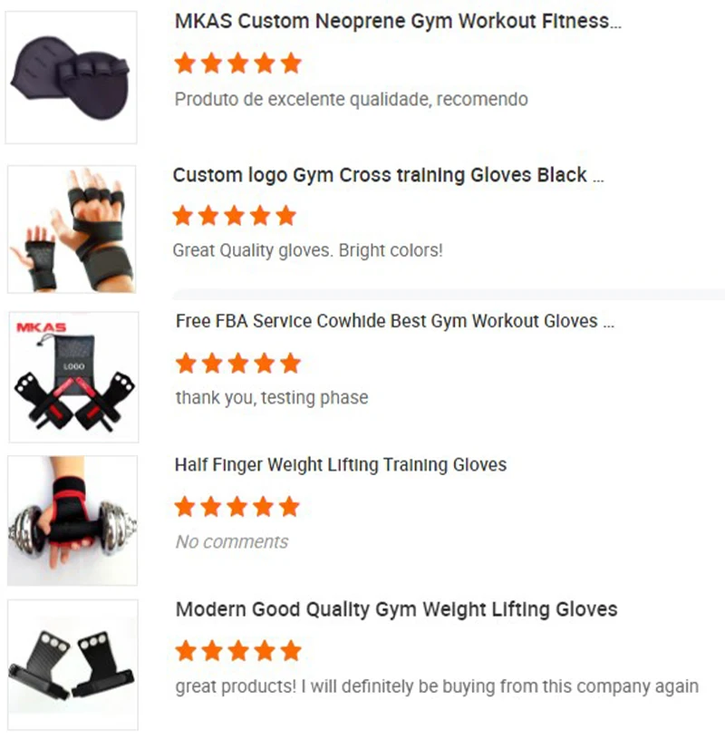Open Modern Good Quality Gym Weight Lifting Gloves
725x749 pixels.
point(396,609)
